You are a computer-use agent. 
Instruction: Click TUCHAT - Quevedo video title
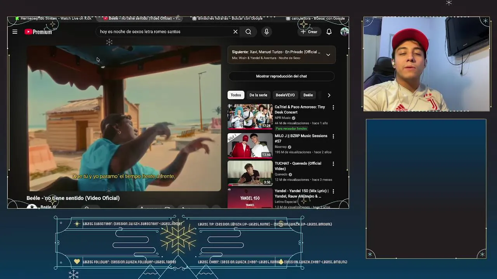coord(298,166)
